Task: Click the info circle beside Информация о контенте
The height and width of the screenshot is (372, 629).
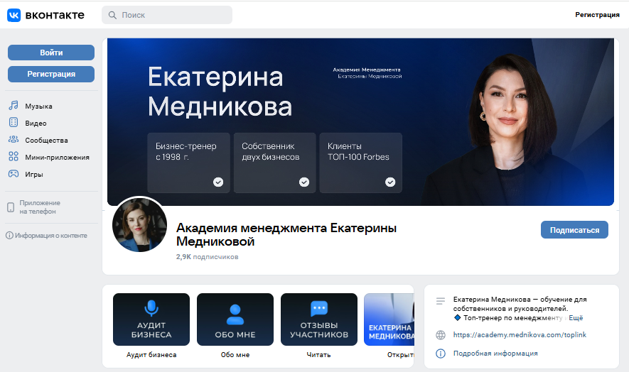Action: [x=9, y=235]
